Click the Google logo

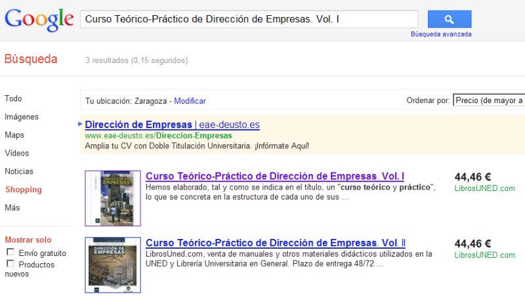(39, 19)
